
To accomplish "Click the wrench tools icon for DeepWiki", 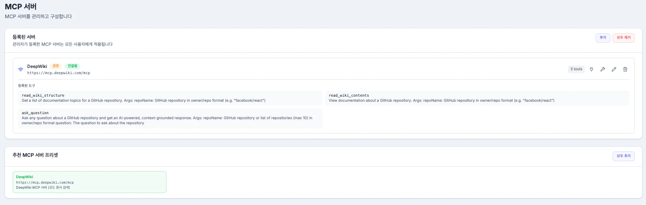I will click(603, 69).
